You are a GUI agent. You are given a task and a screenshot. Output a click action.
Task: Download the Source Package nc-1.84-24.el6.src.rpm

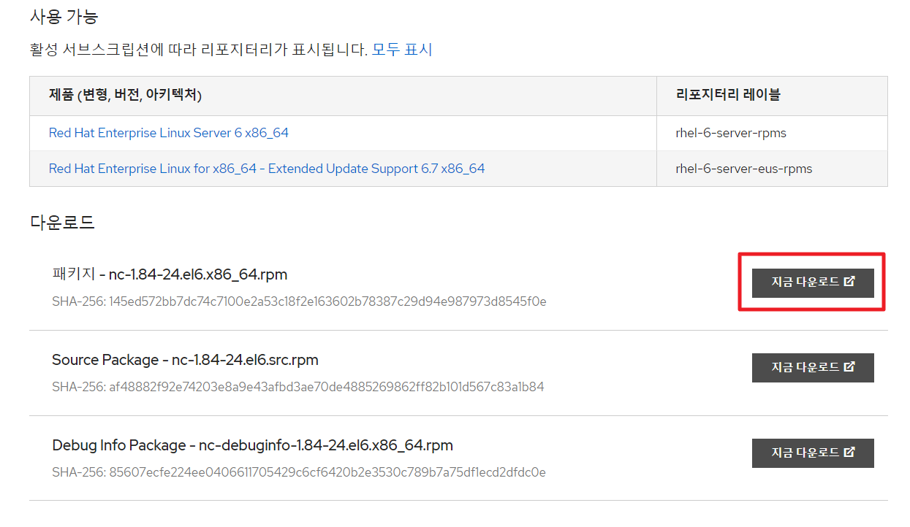click(x=813, y=367)
